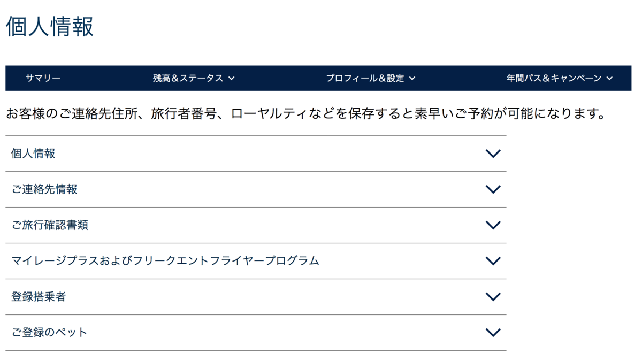Click the chevron next to ご連絡先情報
The image size is (642, 353).
click(492, 189)
